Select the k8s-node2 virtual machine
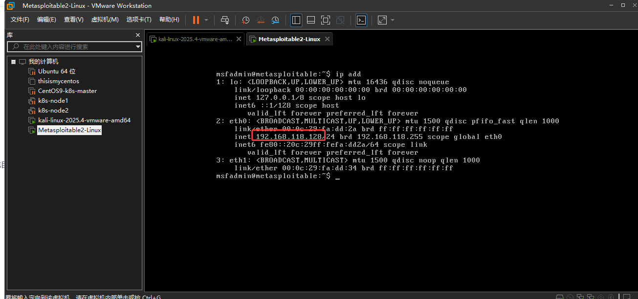This screenshot has width=638, height=299. pyautogui.click(x=53, y=111)
